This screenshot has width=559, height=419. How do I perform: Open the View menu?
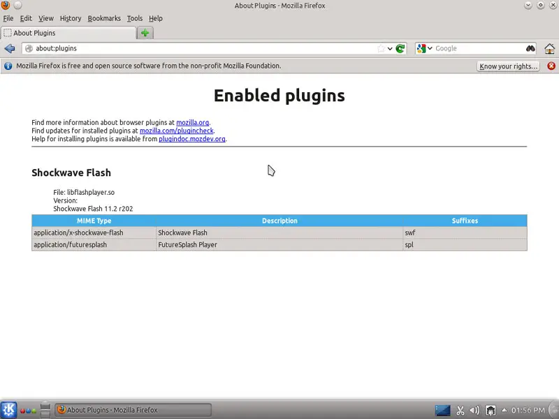click(x=46, y=18)
